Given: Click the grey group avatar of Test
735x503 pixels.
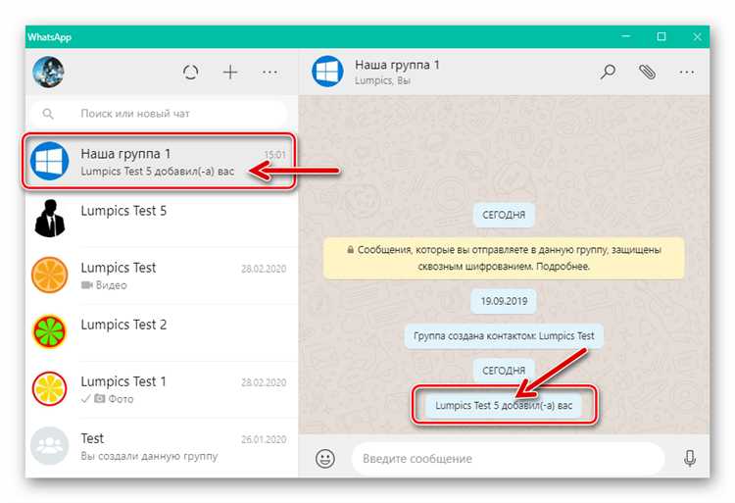Looking at the screenshot, I should tap(49, 446).
